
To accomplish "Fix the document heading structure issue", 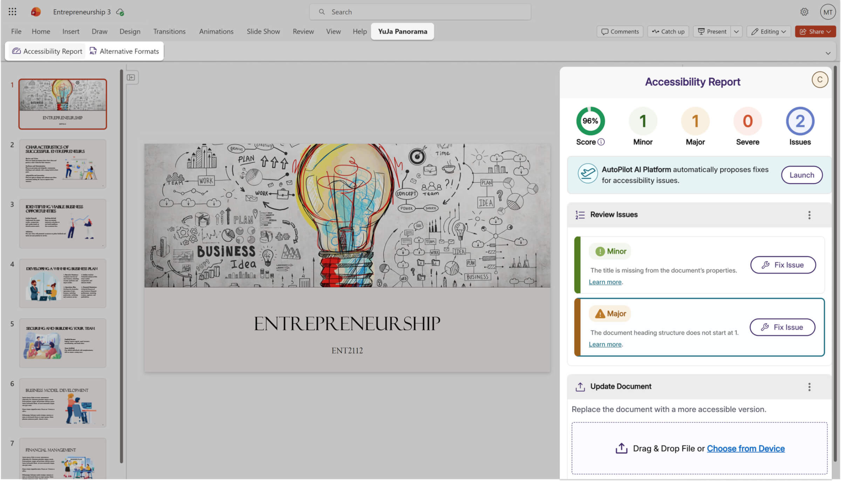I will (x=782, y=327).
